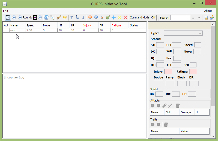Click the HP column header
Image resolution: width=218 pixels, height=141 pixels.
76,25
